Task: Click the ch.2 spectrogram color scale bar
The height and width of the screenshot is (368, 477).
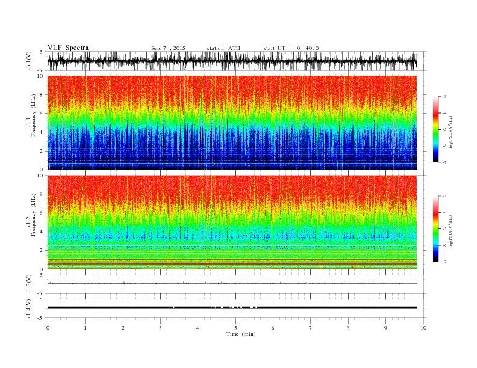Action: pyautogui.click(x=435, y=228)
